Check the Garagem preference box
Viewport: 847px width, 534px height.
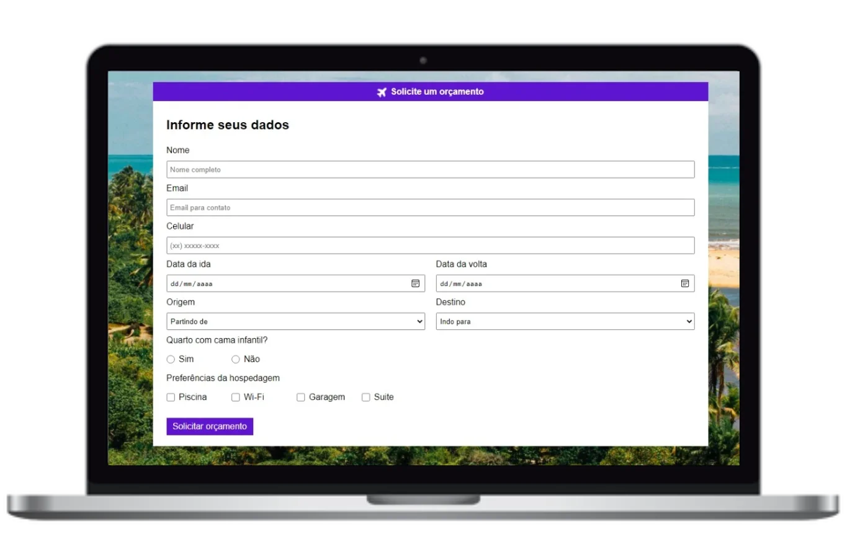click(300, 397)
